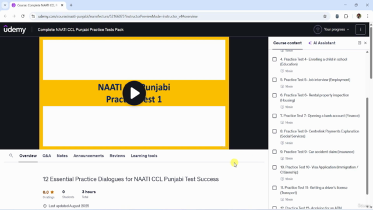Check Practice Test 10 Visa Application checkbox
Viewport: 373px width, 210px height.
click(x=275, y=167)
